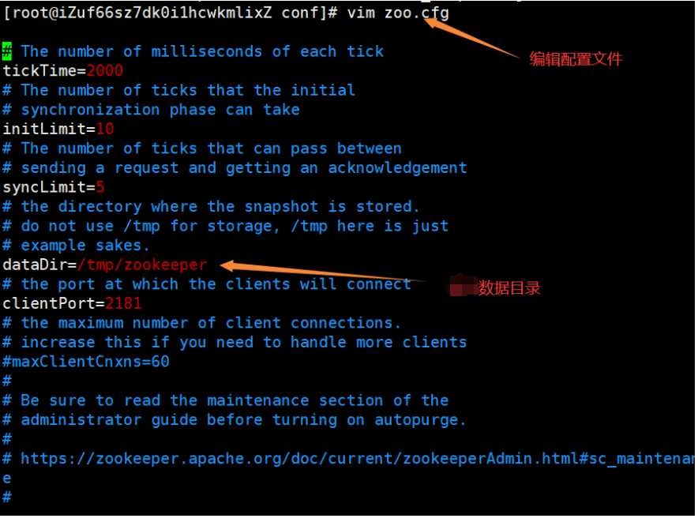This screenshot has width=698, height=522.
Task: Click the green cursor block at file start
Action: tap(7, 51)
